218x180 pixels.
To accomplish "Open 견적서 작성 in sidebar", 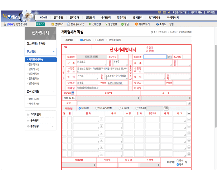I will tap(34, 69).
